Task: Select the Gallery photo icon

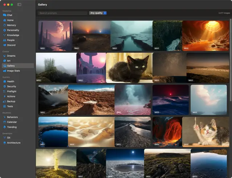Action: pyautogui.click(x=5, y=66)
